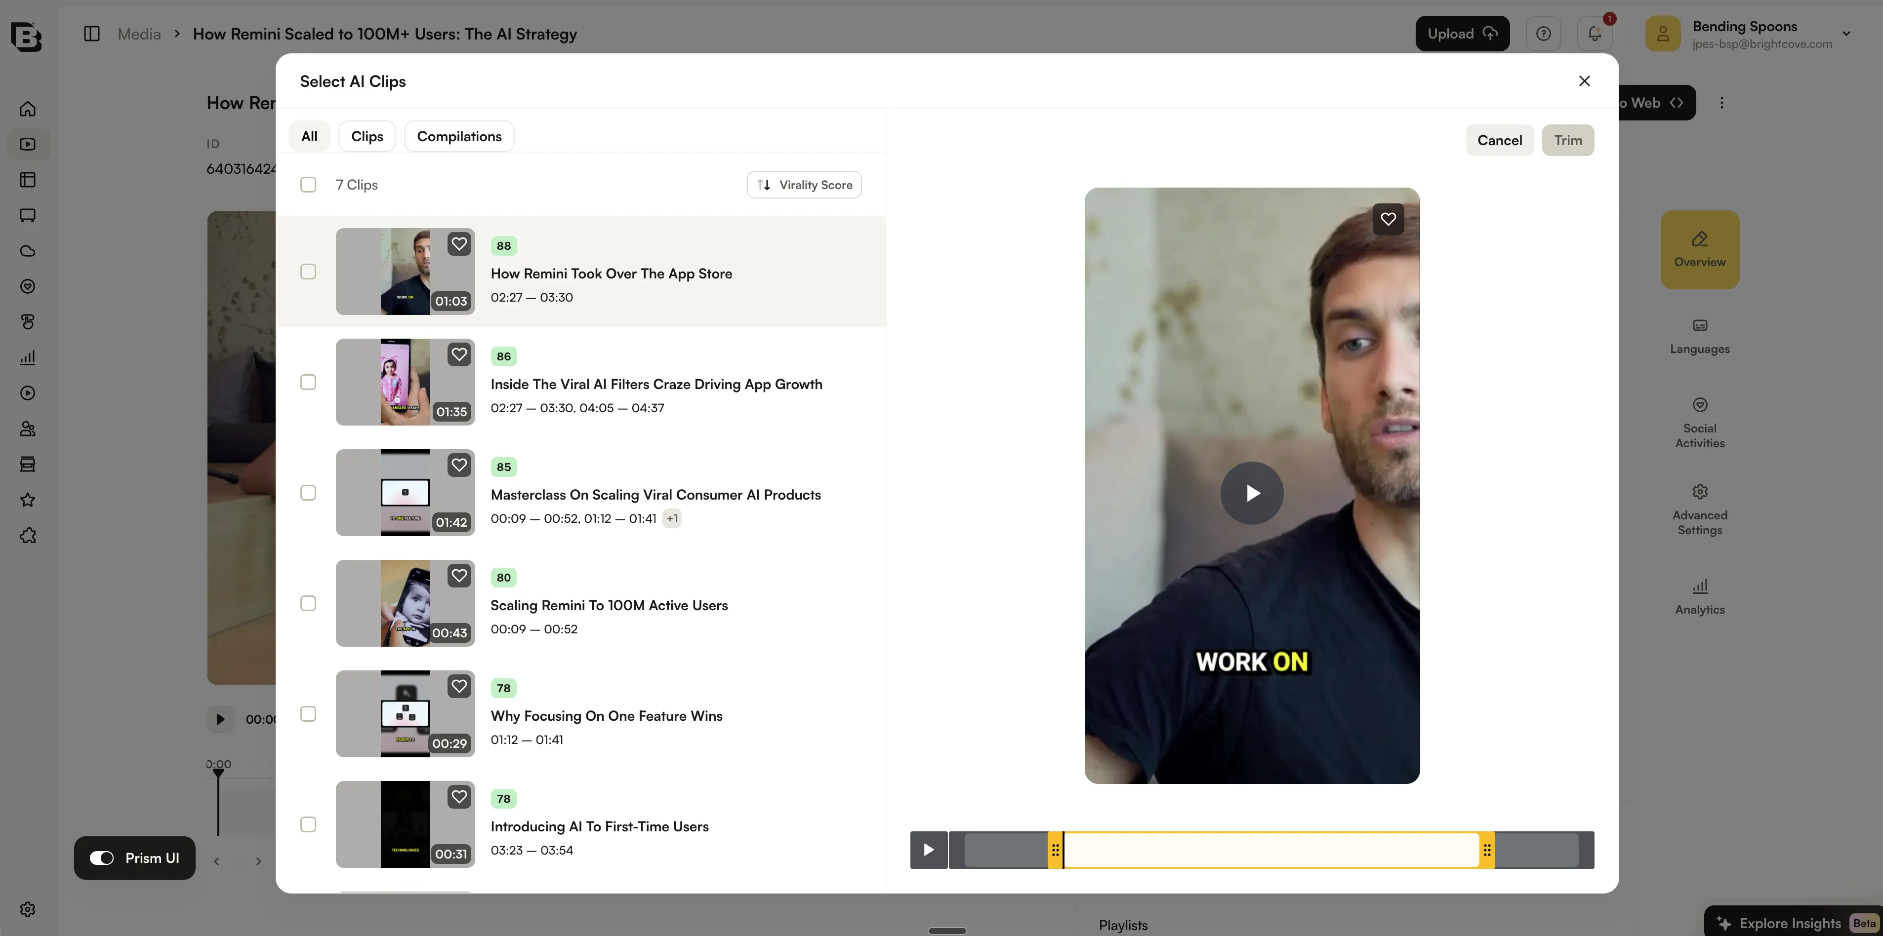Click the trim bar play button
Viewport: 1883px width, 936px height.
(928, 850)
